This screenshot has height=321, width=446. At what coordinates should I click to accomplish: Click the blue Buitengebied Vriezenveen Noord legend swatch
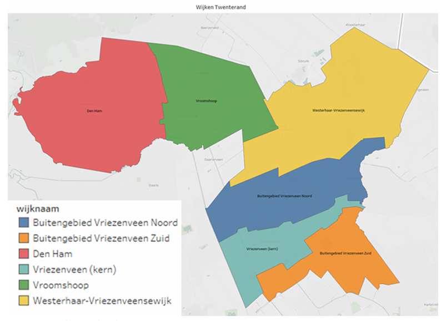[x=24, y=222]
